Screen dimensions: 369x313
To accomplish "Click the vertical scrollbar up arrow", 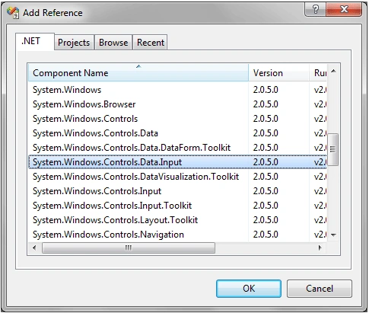I will point(334,71).
